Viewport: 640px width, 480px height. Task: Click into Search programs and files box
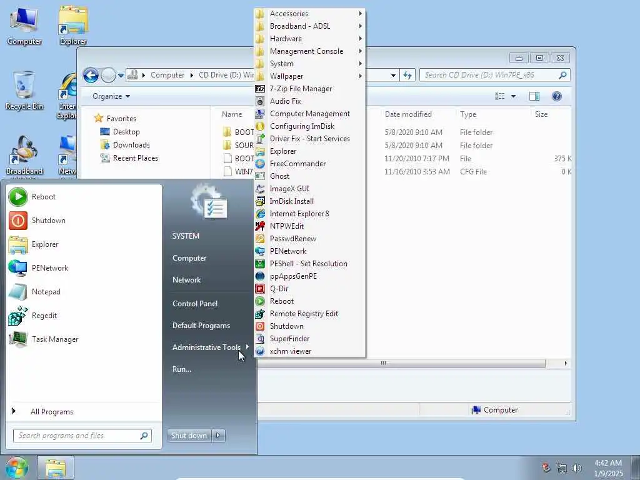pos(82,436)
